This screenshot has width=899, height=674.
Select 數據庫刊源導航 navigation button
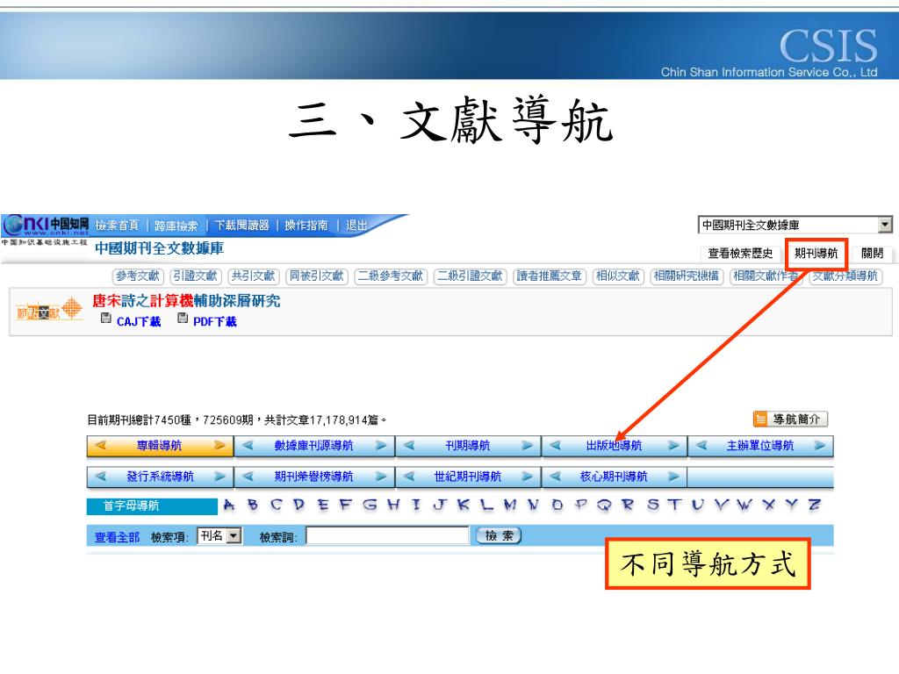(313, 446)
